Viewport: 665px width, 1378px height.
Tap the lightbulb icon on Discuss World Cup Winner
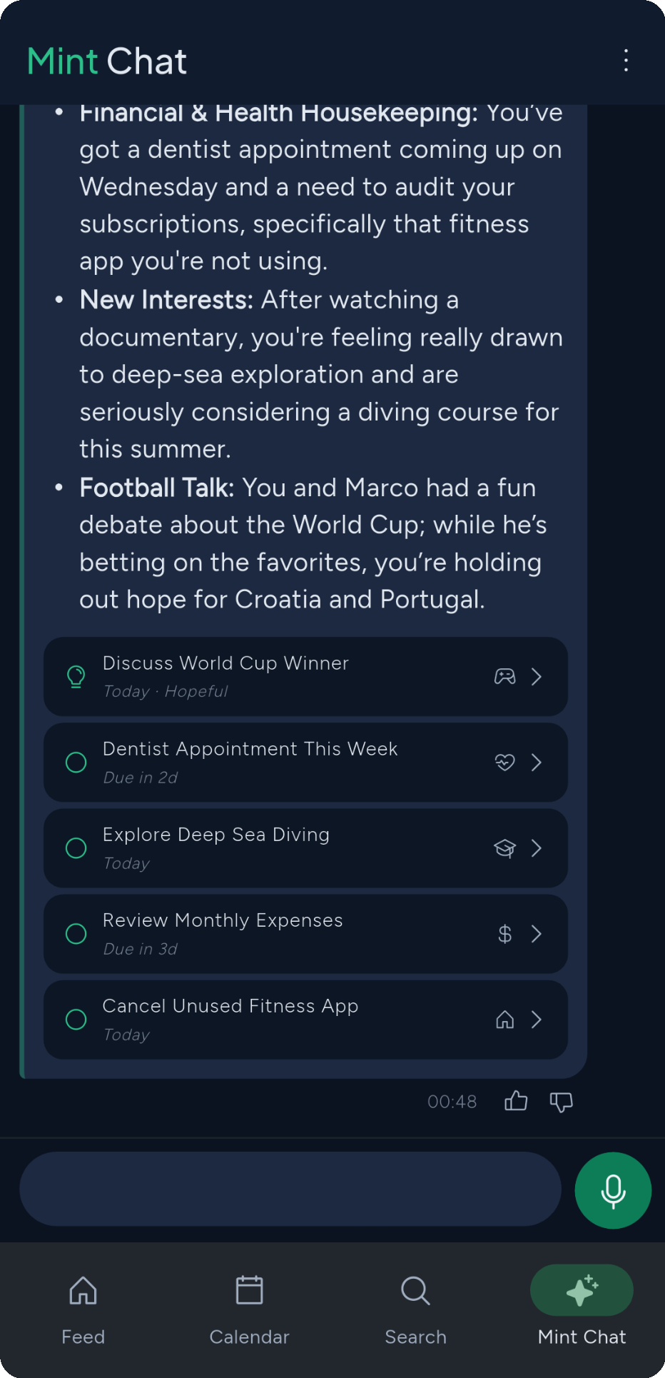coord(76,676)
